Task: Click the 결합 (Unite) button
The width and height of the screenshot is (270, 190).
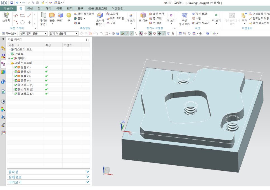Action: tap(79, 18)
